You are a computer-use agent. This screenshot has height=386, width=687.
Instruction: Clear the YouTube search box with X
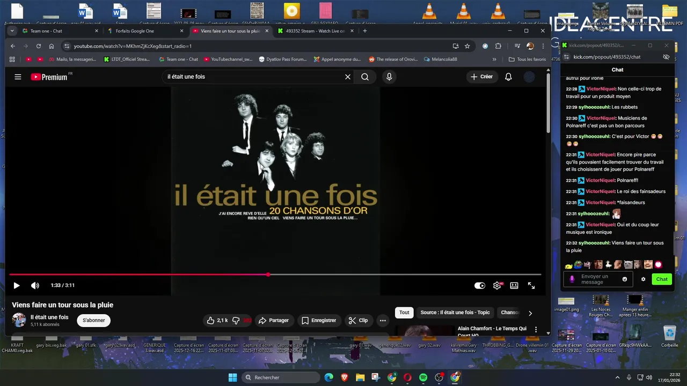(x=348, y=77)
